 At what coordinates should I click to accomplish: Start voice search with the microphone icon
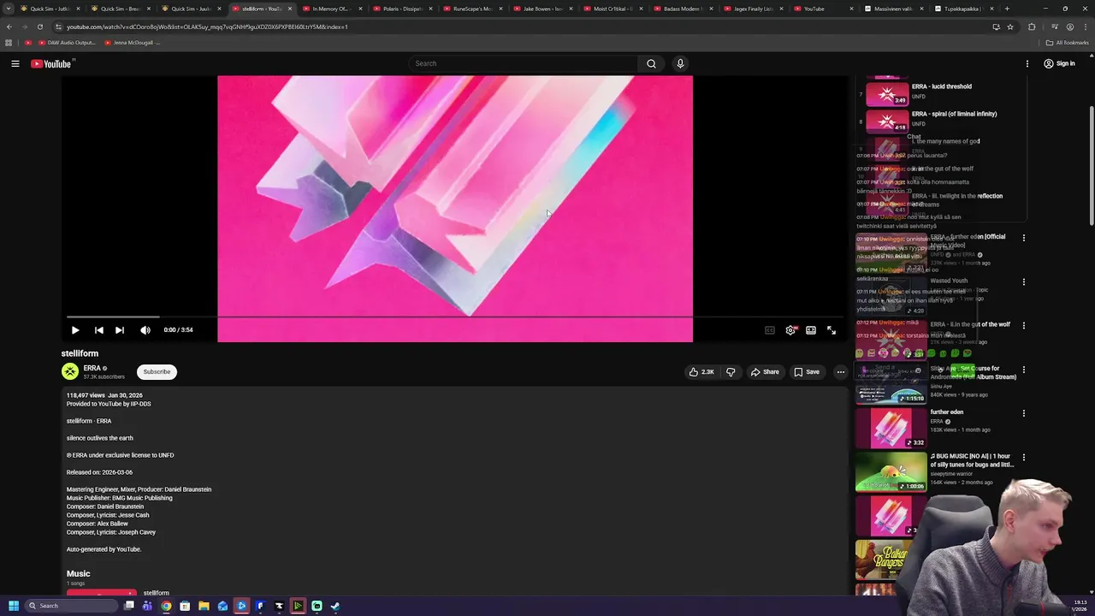tap(680, 63)
